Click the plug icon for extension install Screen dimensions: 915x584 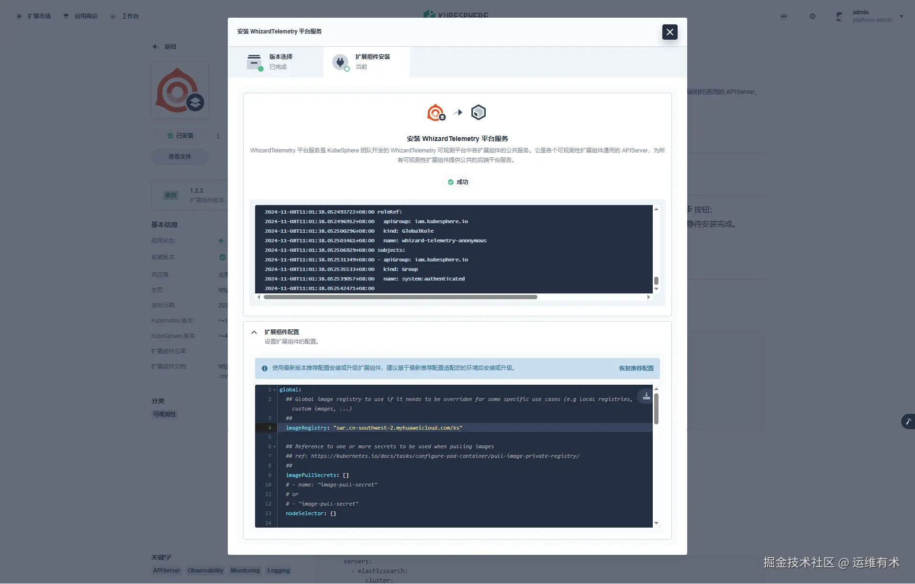coord(340,62)
